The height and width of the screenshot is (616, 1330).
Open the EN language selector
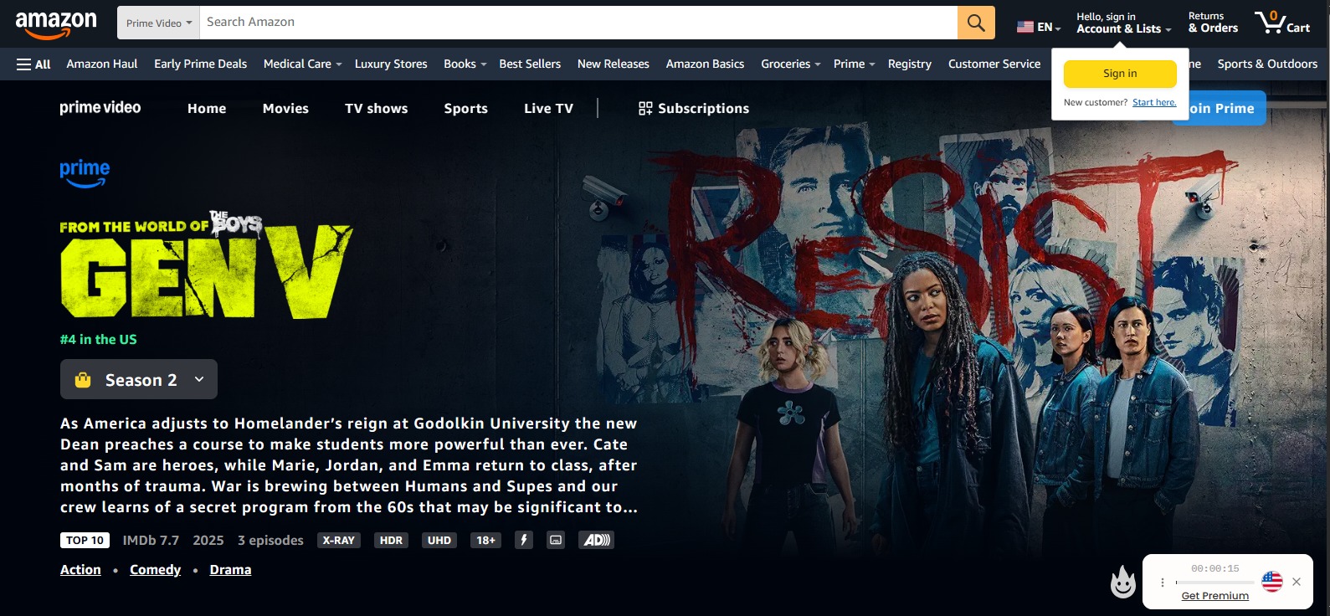1039,27
